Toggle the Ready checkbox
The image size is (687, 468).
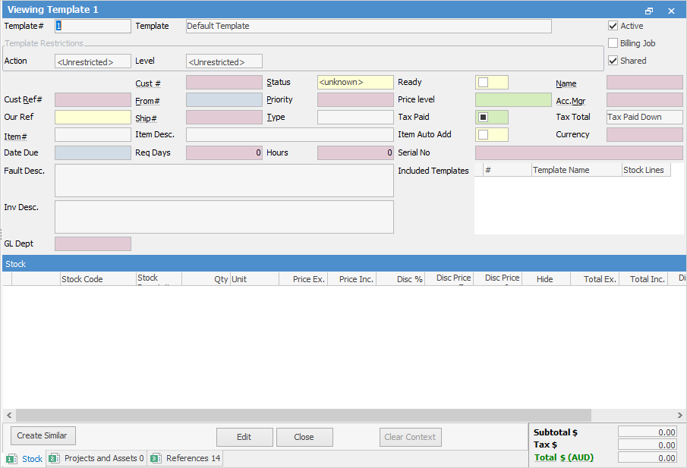(483, 82)
